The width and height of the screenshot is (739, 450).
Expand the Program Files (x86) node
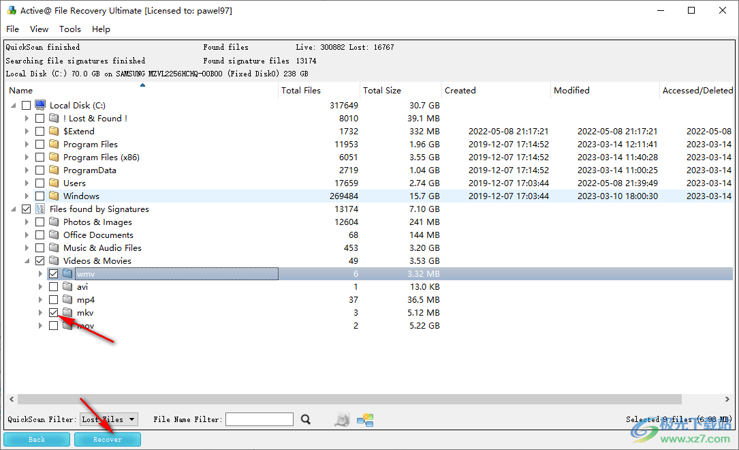coord(27,157)
